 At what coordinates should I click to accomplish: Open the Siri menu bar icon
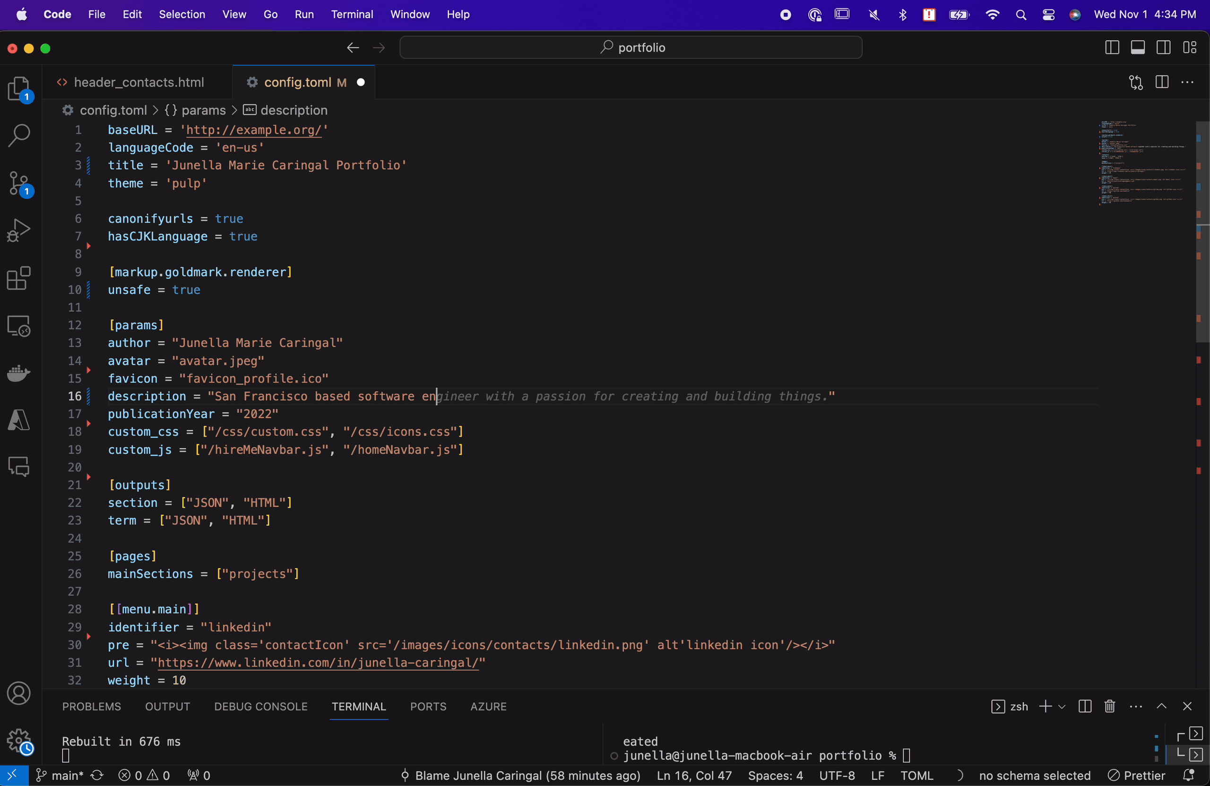click(x=1075, y=15)
